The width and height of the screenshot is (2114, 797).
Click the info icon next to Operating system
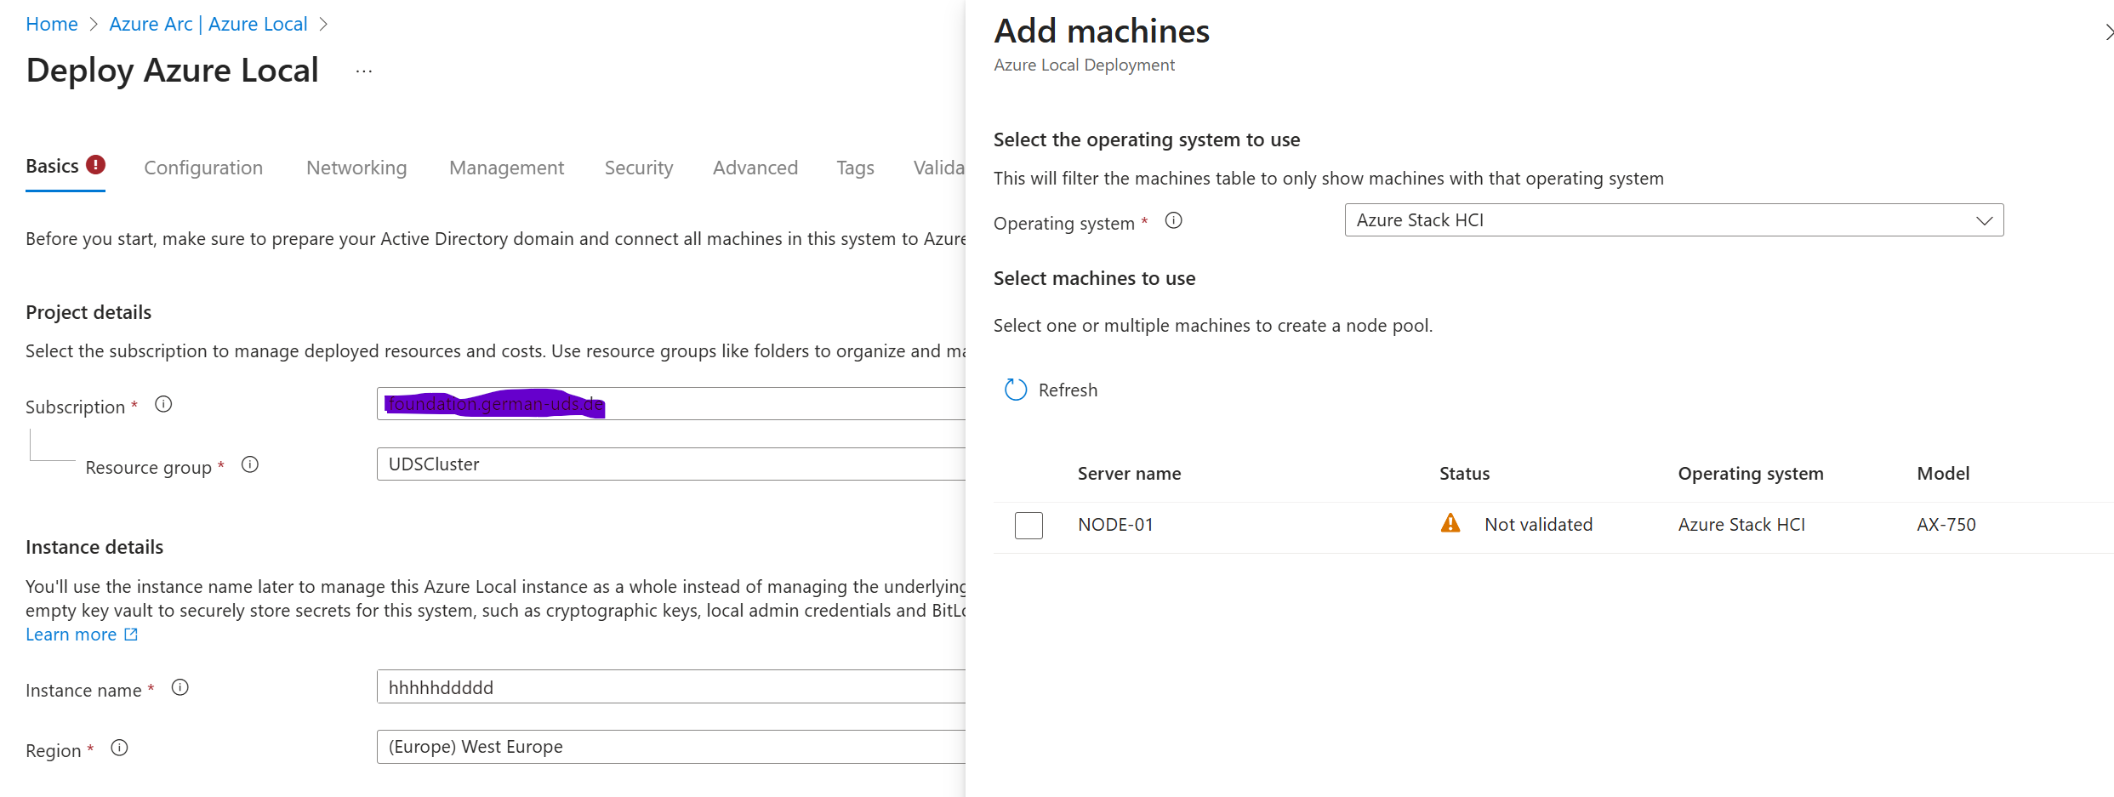(1174, 221)
